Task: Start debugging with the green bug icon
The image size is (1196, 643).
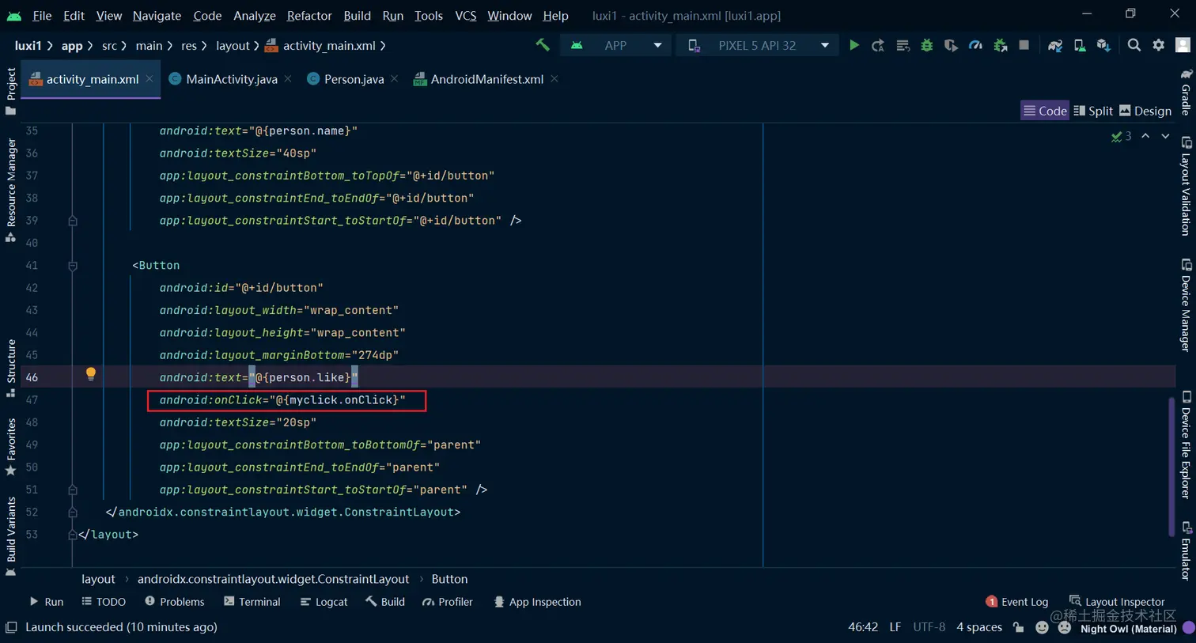Action: pos(927,46)
